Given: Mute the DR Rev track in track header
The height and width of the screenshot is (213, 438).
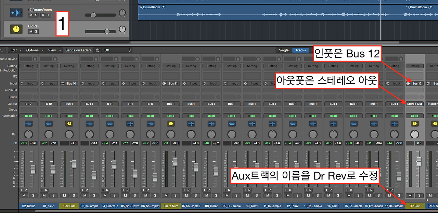Looking at the screenshot, I should (31, 32).
